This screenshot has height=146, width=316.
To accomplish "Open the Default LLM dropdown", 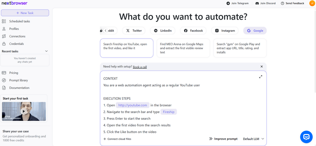I will click(x=253, y=139).
